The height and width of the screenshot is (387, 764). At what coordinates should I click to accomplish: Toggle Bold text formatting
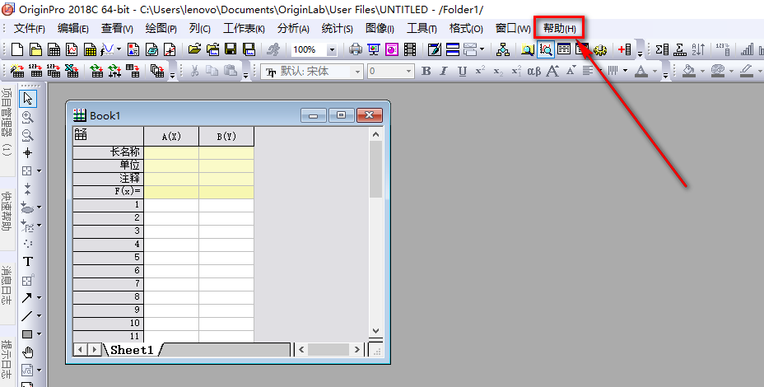(426, 72)
